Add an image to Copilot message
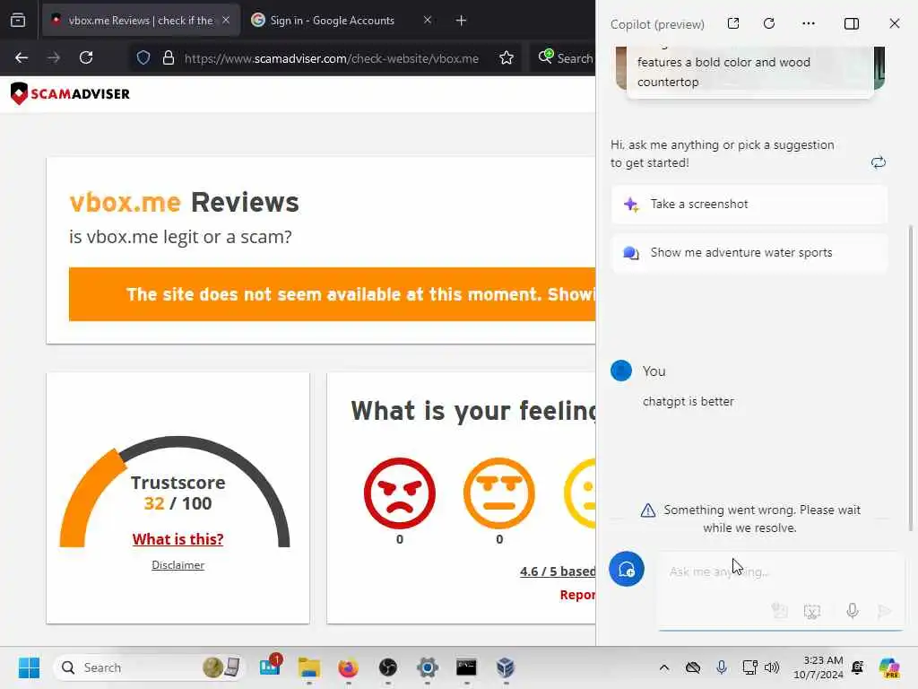The width and height of the screenshot is (918, 689). coord(779,611)
